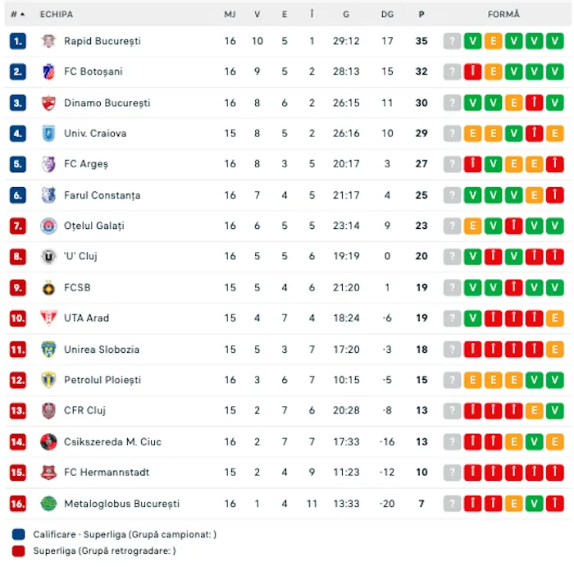Viewport: 574px width, 567px height.
Task: Open the Csikszereda M. Ciuc team link
Action: coord(112,441)
